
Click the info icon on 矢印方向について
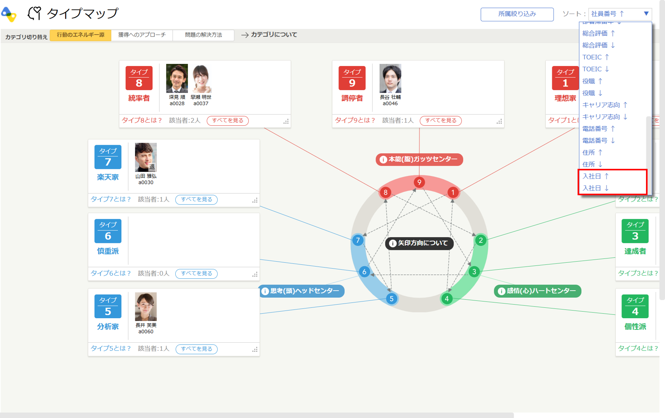(x=393, y=243)
